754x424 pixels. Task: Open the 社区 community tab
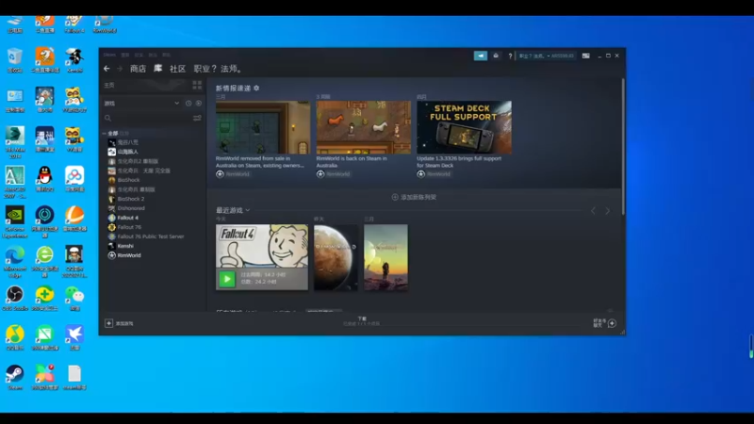coord(177,69)
